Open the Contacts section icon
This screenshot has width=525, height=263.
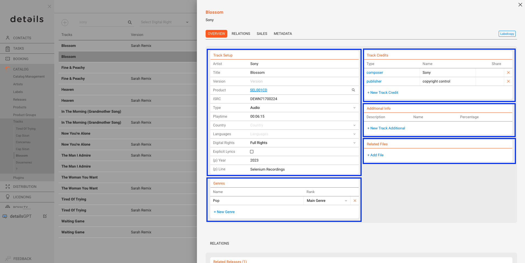pyautogui.click(x=8, y=38)
